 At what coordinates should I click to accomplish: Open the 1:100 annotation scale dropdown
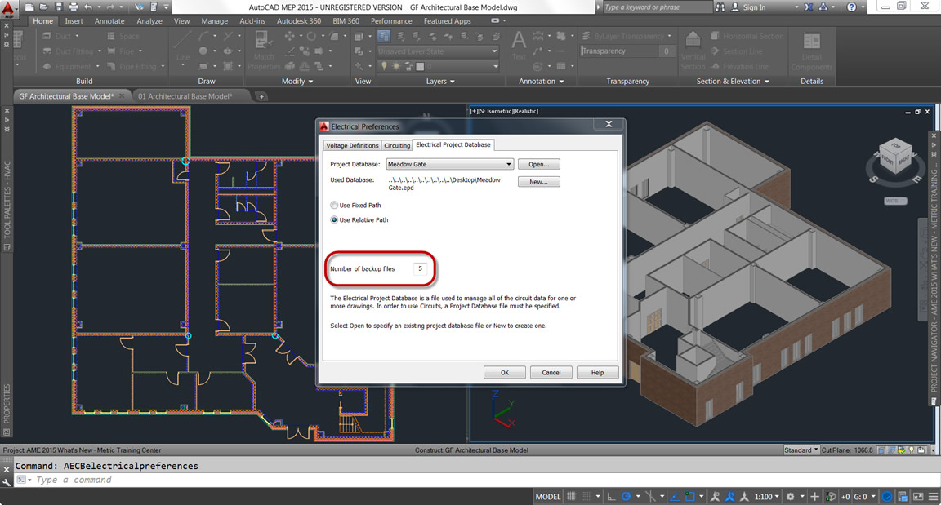point(766,497)
